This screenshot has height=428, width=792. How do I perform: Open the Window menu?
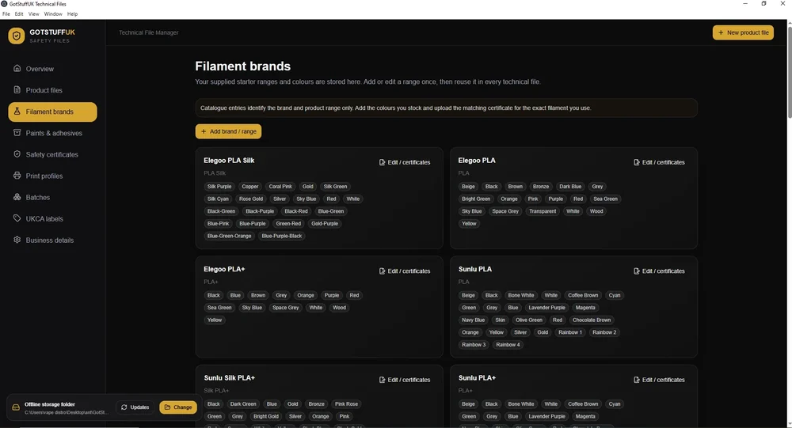point(53,14)
